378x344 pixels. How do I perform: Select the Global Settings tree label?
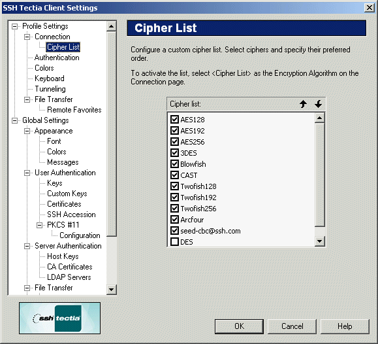pyautogui.click(x=46, y=120)
